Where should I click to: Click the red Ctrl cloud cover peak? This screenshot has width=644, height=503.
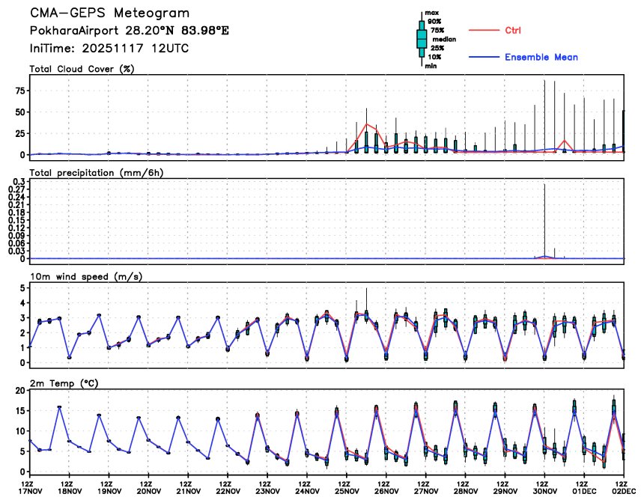[367, 124]
